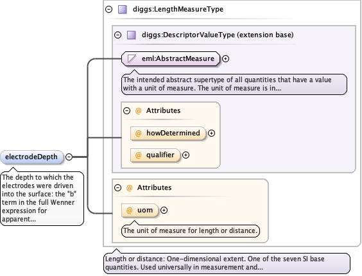Viewport: 362px width, 276px height.
Task: Click the Attributes label above howDetermined
Action: [163, 110]
